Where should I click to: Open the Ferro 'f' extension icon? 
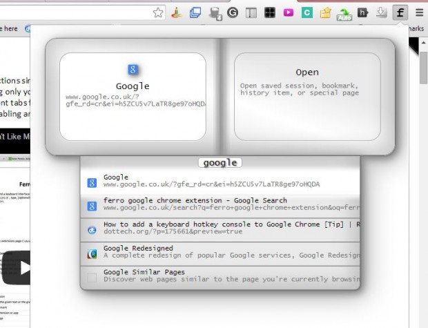(x=400, y=12)
